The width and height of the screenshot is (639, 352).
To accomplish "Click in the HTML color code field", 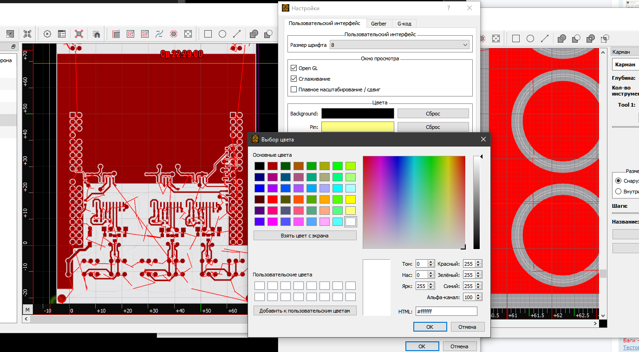I will (446, 312).
